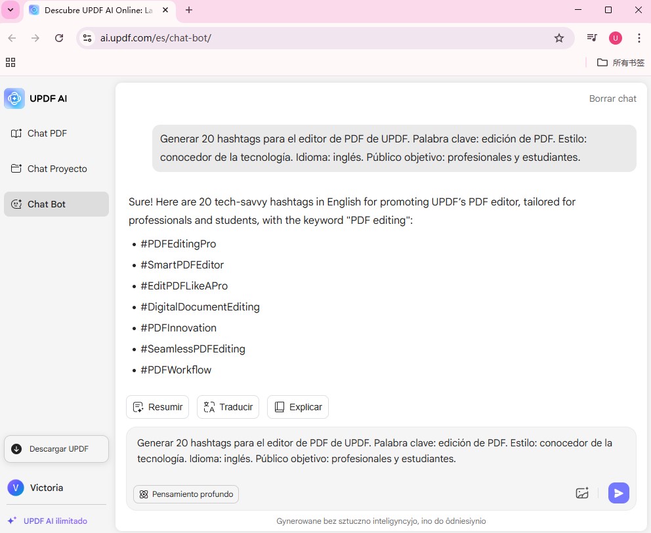
Task: Open Chat Proyecto in sidebar
Action: coord(56,169)
